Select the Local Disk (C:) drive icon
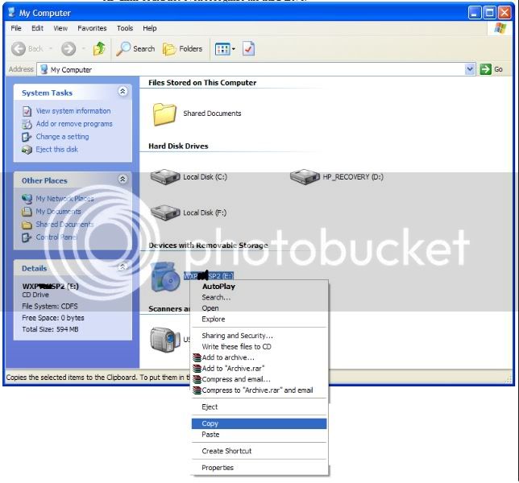This screenshot has width=519, height=483. [x=165, y=177]
